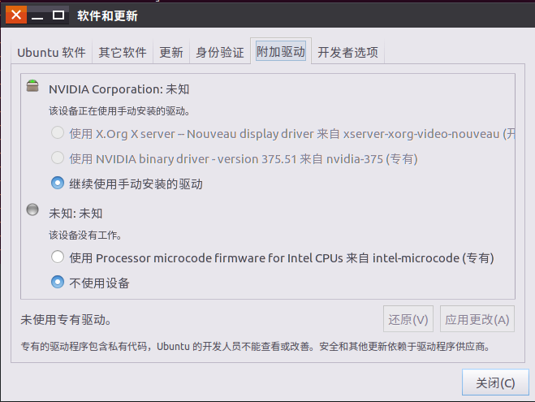535x402 pixels.
Task: Switch to the 身份验证 tab
Action: 220,52
